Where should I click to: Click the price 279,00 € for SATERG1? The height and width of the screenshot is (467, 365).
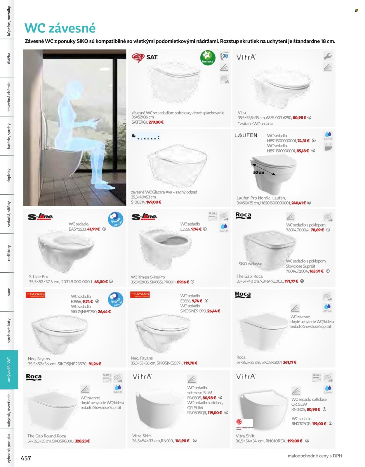156,122
